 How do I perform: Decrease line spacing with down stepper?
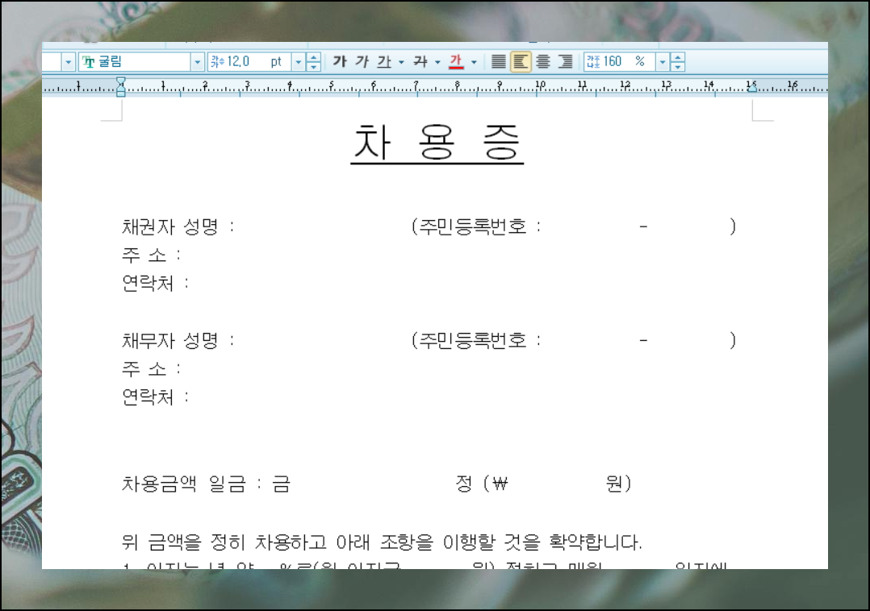[x=677, y=66]
